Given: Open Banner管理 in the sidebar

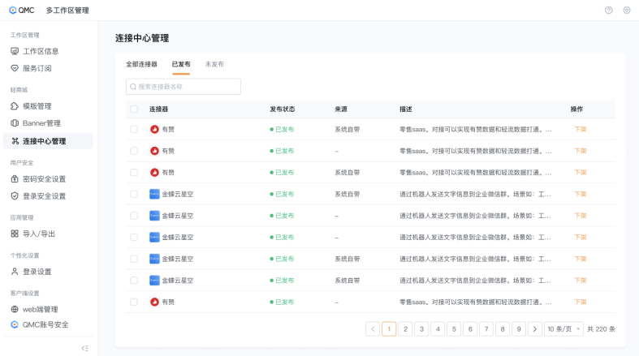Looking at the screenshot, I should click(36, 123).
